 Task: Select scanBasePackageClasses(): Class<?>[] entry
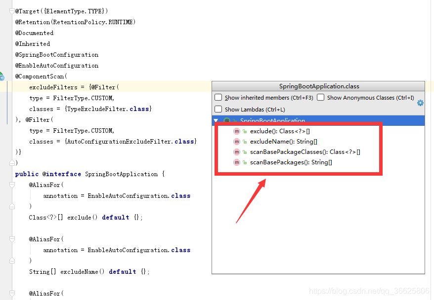(305, 152)
